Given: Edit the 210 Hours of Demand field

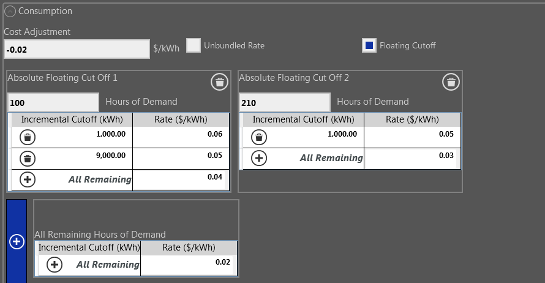Looking at the screenshot, I should coord(285,102).
